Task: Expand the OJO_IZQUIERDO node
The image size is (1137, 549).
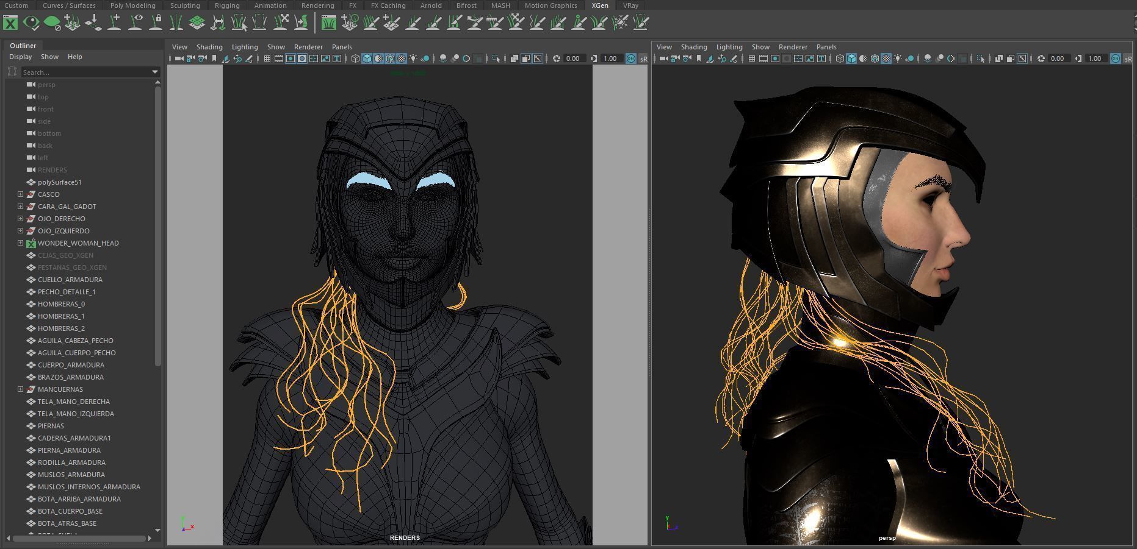Action: point(20,231)
